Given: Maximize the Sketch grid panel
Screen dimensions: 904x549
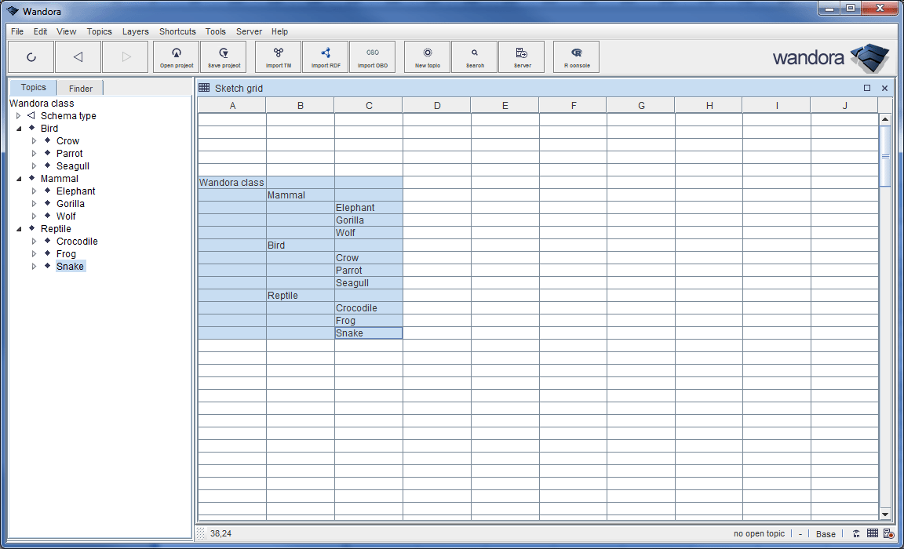Looking at the screenshot, I should [867, 88].
